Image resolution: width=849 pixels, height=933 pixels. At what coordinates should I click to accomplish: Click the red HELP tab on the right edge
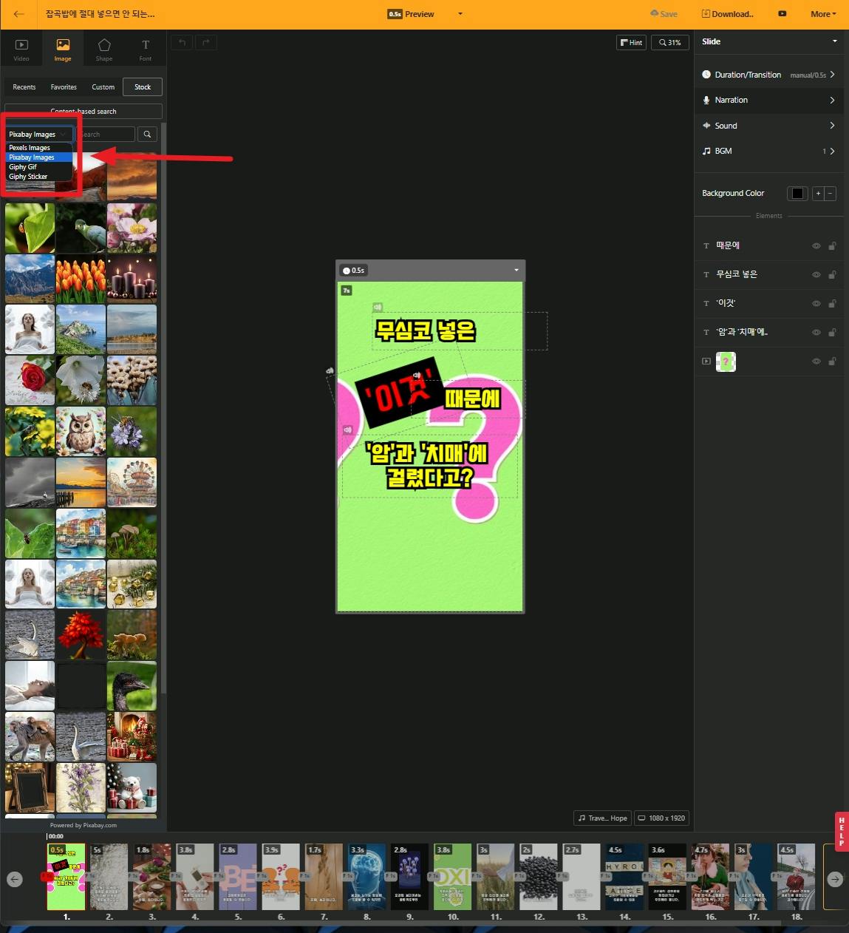842,832
